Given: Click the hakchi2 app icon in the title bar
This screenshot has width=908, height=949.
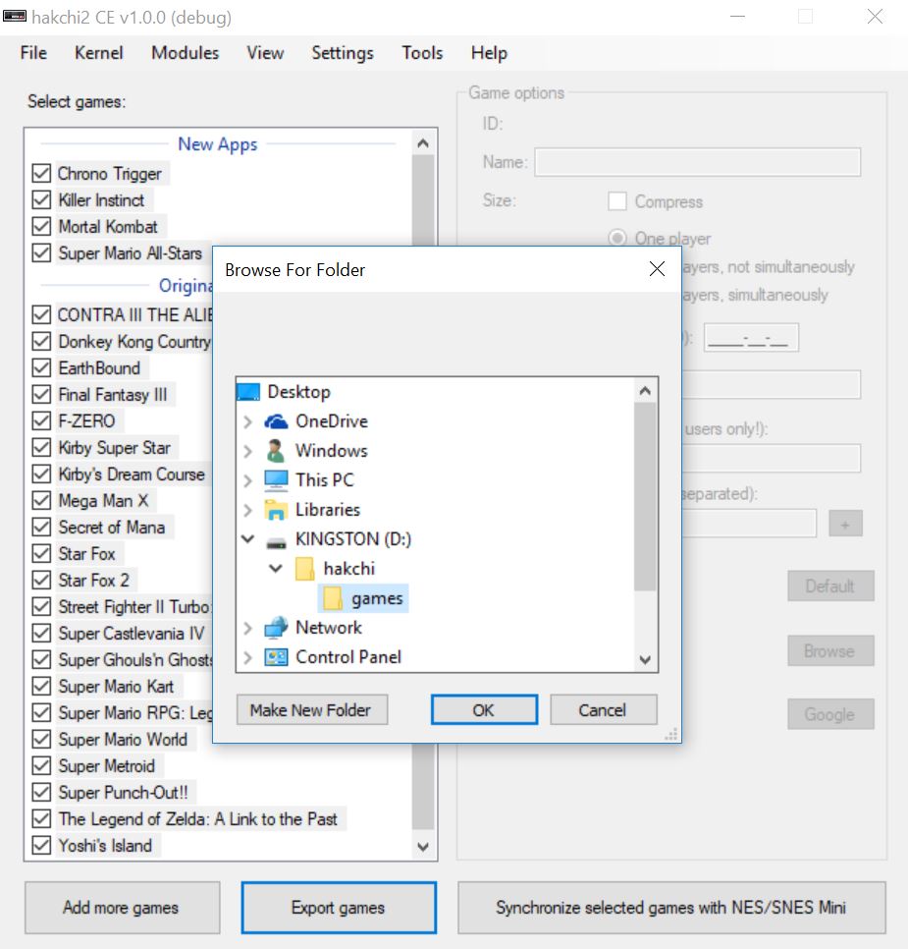Looking at the screenshot, I should point(15,17).
